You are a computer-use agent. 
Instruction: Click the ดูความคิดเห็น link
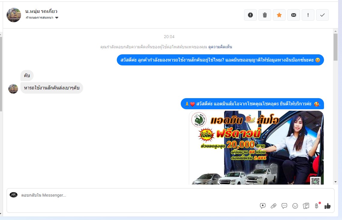coord(220,47)
